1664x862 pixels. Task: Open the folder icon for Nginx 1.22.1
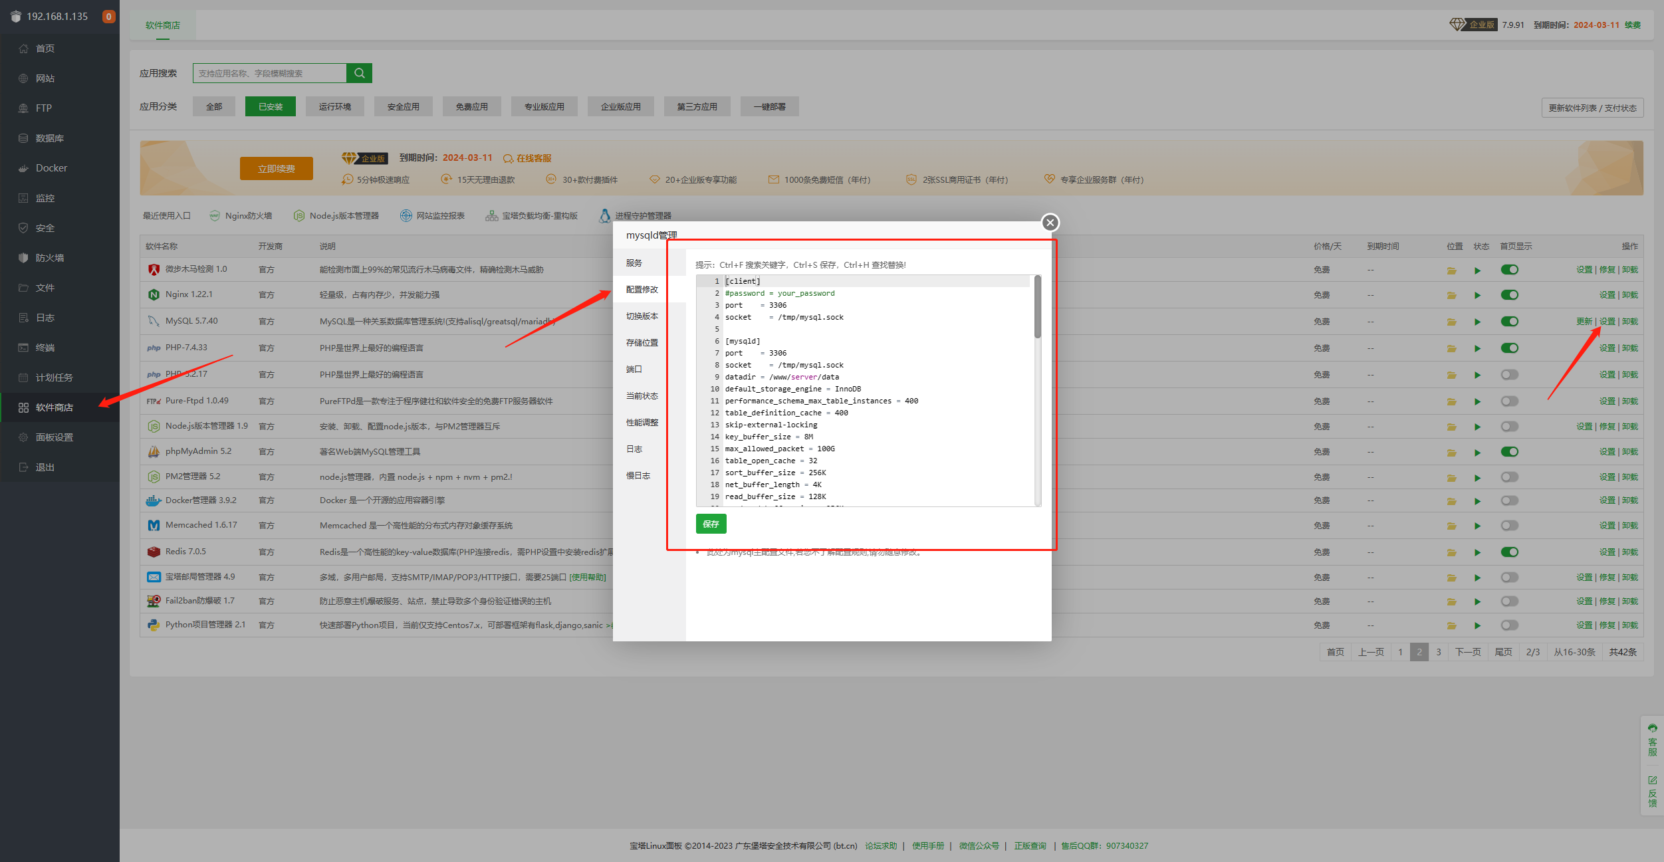(1452, 295)
